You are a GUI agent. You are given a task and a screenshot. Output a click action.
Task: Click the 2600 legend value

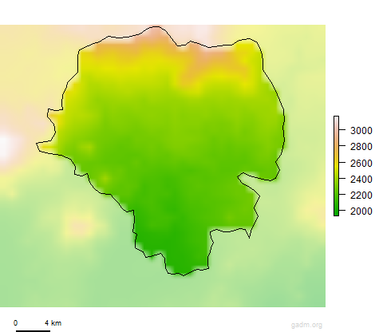pyautogui.click(x=361, y=163)
